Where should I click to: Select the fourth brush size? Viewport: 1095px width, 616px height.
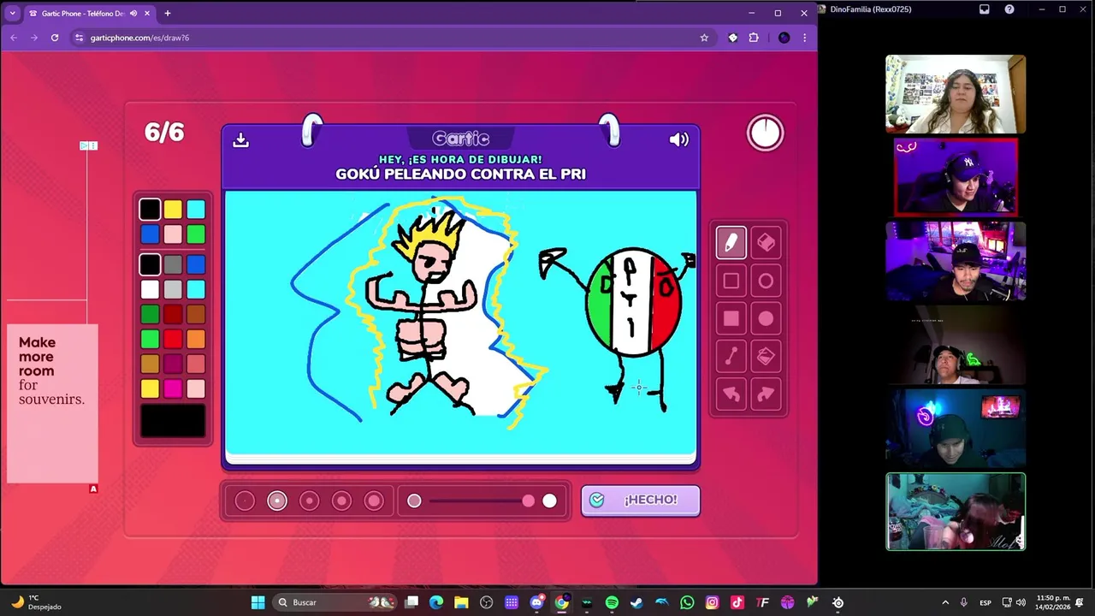pos(341,501)
